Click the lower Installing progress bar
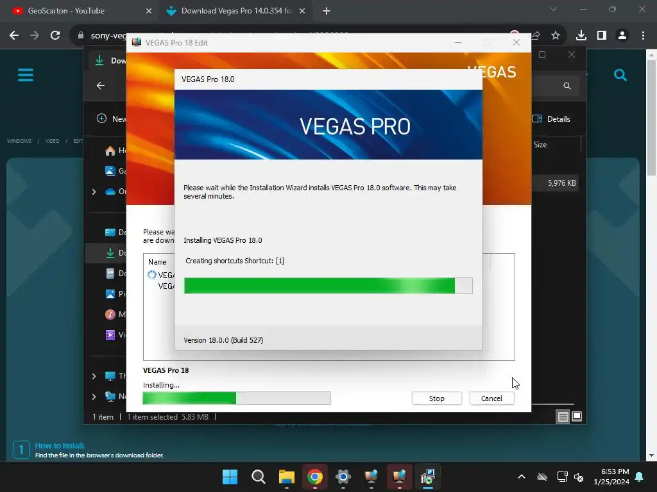The height and width of the screenshot is (492, 657). pyautogui.click(x=237, y=398)
